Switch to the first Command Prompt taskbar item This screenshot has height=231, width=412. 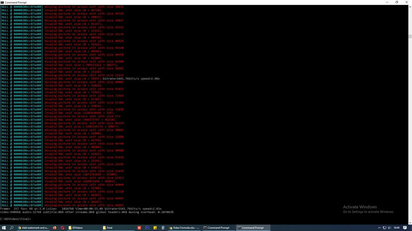point(218,228)
